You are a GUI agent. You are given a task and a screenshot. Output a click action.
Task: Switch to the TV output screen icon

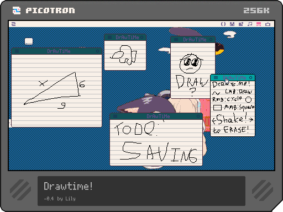coord(268,24)
